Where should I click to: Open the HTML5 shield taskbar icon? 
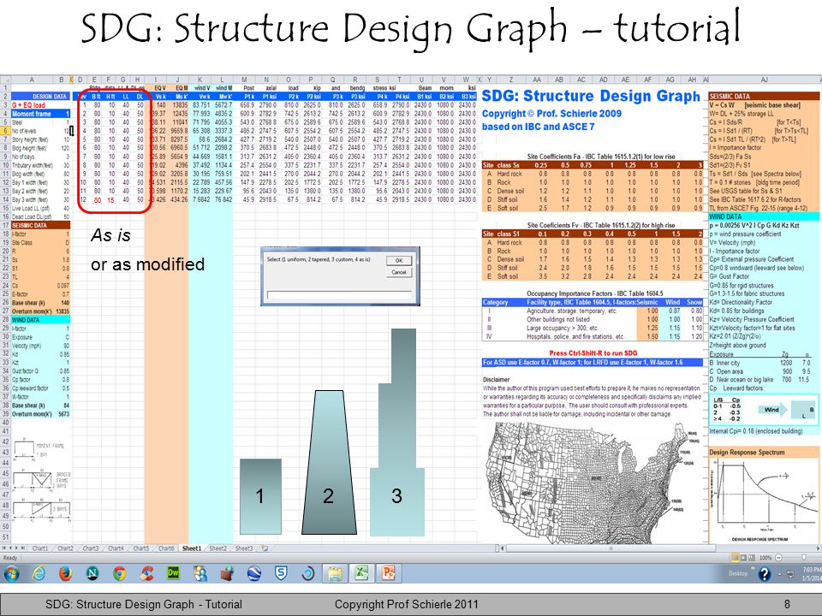point(281,573)
